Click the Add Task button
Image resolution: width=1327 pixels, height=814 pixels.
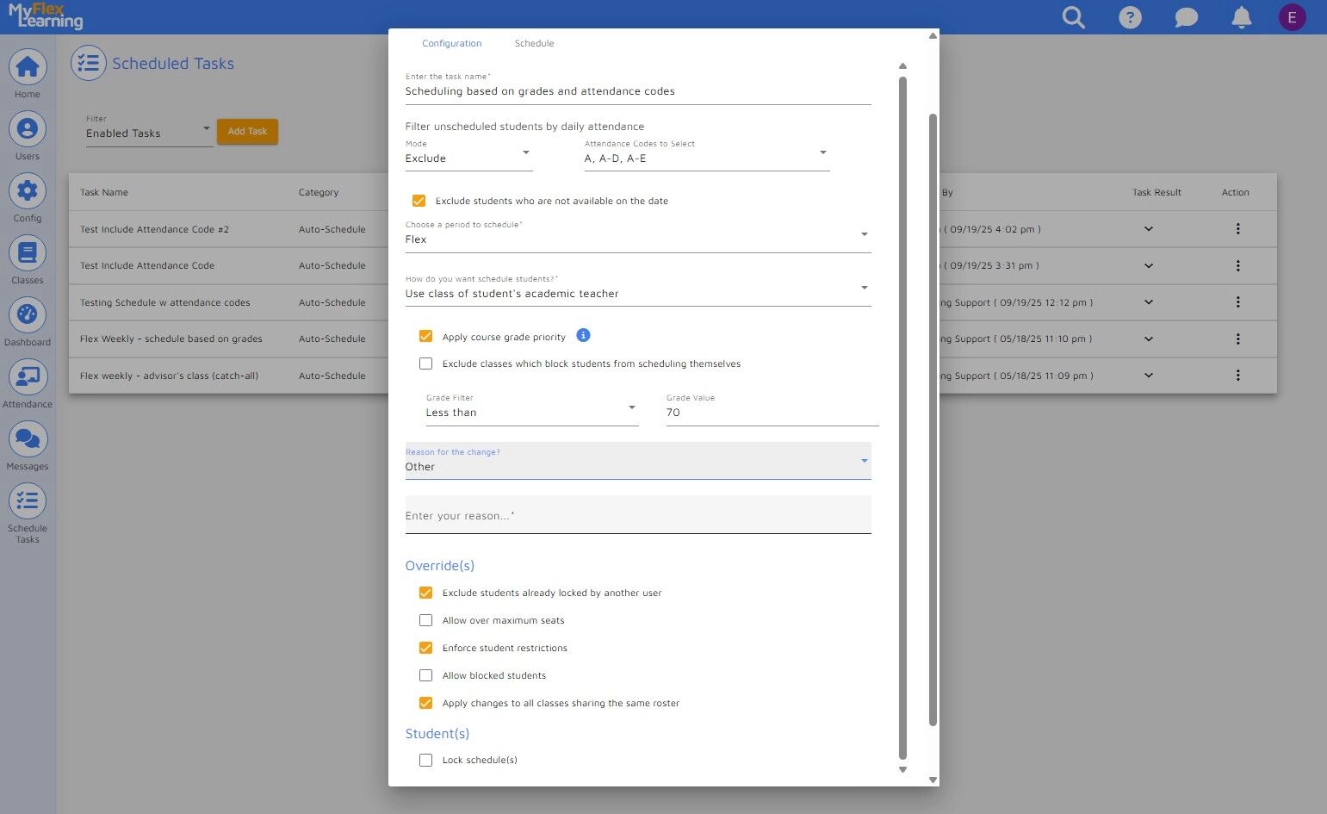pyautogui.click(x=247, y=131)
